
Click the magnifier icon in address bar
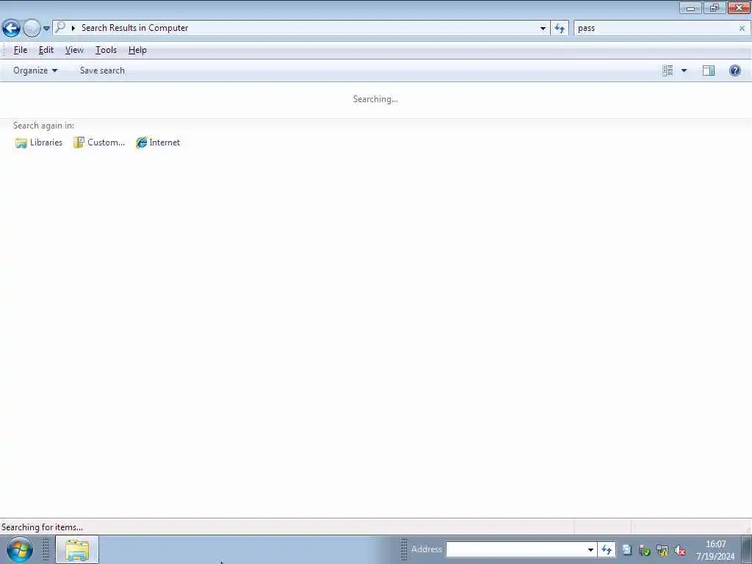coord(60,28)
